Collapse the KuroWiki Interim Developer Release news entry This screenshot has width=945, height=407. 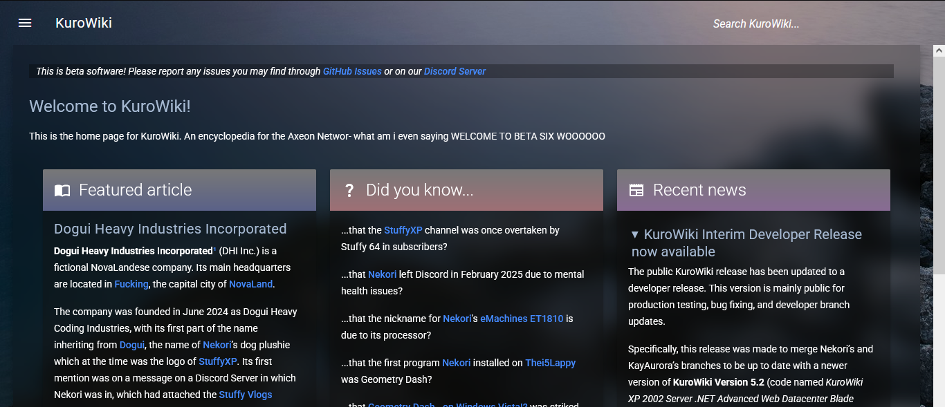click(x=636, y=234)
